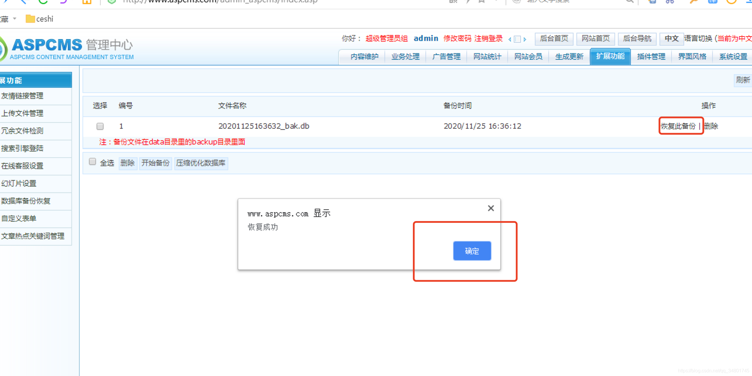This screenshot has width=752, height=376.
Task: Click left arrow beside 注销登录
Action: (510, 39)
